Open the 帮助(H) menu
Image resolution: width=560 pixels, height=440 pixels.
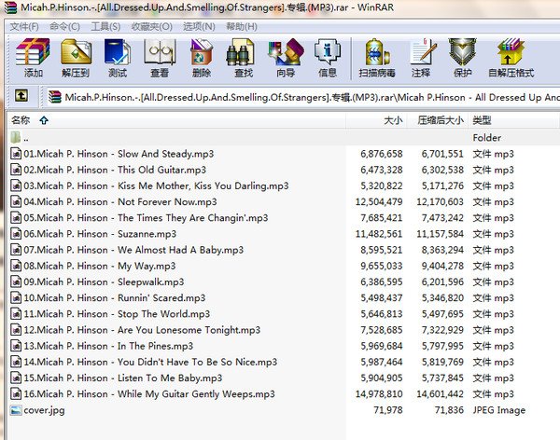(x=242, y=26)
